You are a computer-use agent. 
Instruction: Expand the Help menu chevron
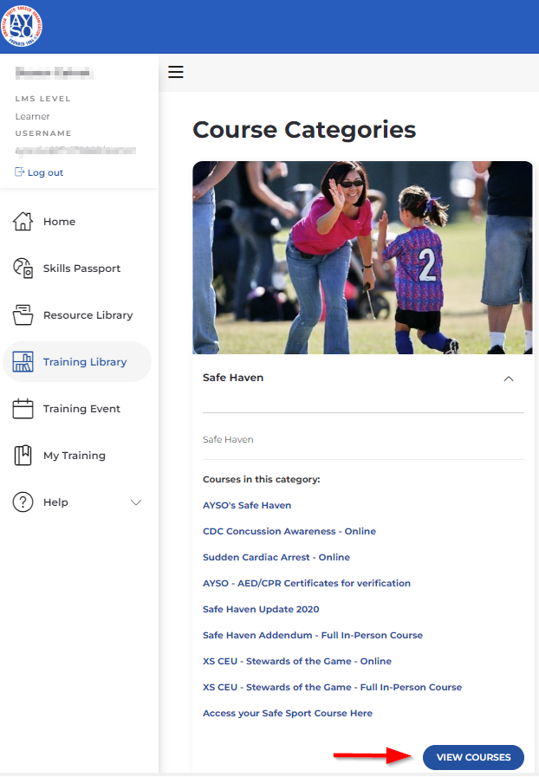tap(136, 502)
